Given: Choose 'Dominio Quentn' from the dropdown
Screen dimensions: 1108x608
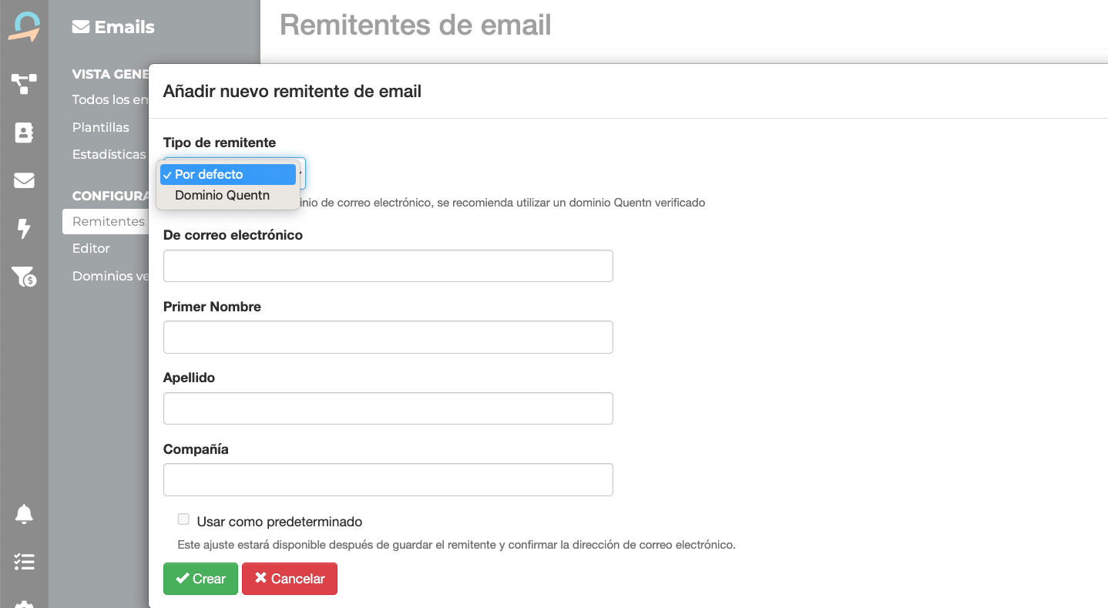Looking at the screenshot, I should click(222, 196).
